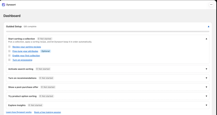The height and width of the screenshot is (115, 217).
Task: Expand the Turn on recommendations section
Action: (206, 78)
